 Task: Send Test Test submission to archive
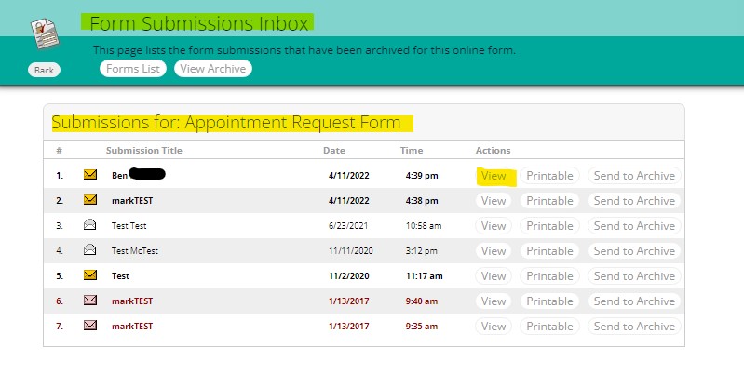(x=634, y=226)
